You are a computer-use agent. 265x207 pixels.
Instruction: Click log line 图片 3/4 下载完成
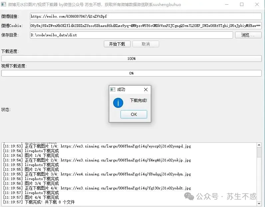click(x=31, y=183)
